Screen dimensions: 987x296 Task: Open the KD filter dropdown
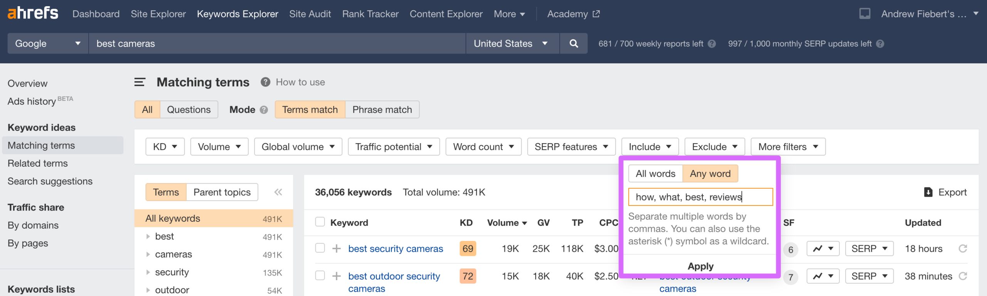click(165, 147)
